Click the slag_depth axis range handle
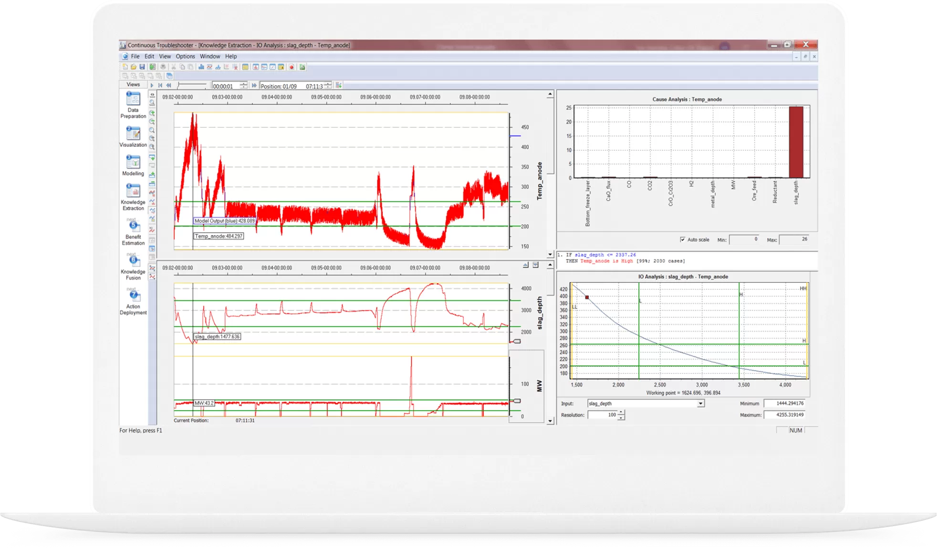 coord(516,342)
